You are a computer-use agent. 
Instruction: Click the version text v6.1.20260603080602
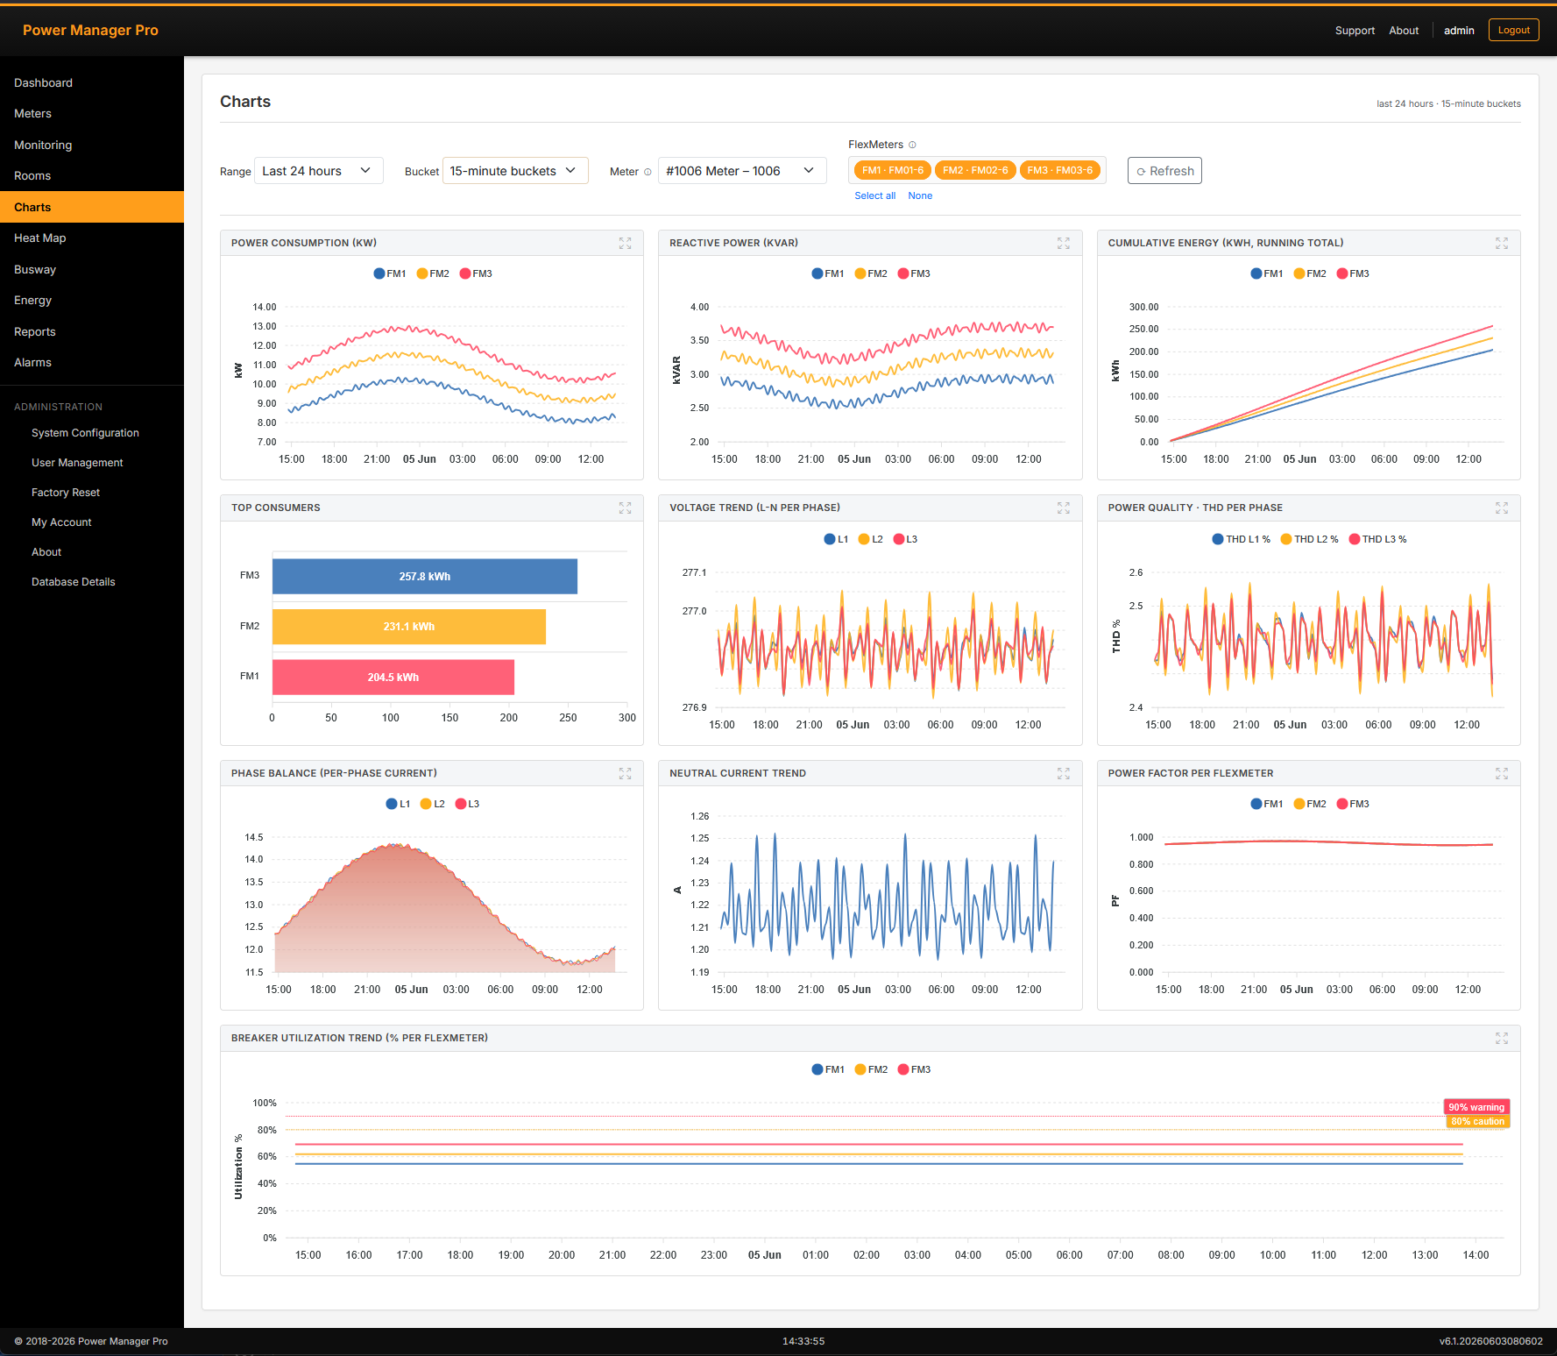[1490, 1341]
